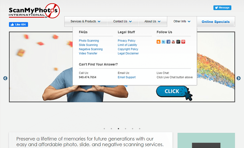
Task: Click the Twitter Message button
Action: pos(222,8)
